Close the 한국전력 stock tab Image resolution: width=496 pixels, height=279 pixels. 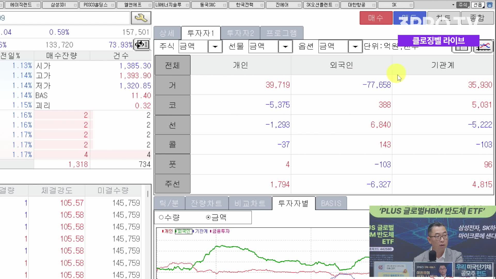point(262,5)
